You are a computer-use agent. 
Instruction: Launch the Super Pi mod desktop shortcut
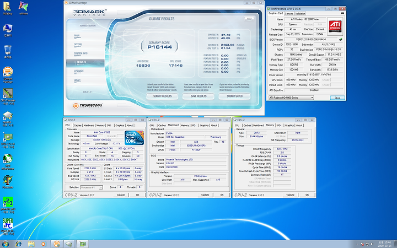point(8,227)
